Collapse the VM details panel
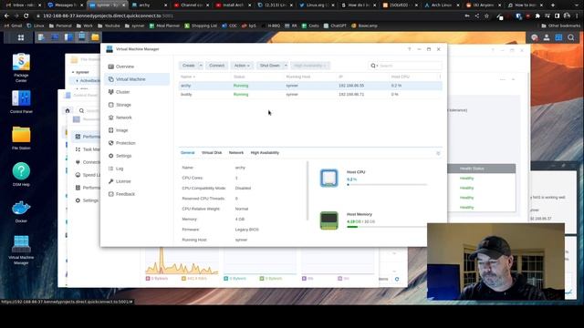The image size is (584, 328). (438, 153)
